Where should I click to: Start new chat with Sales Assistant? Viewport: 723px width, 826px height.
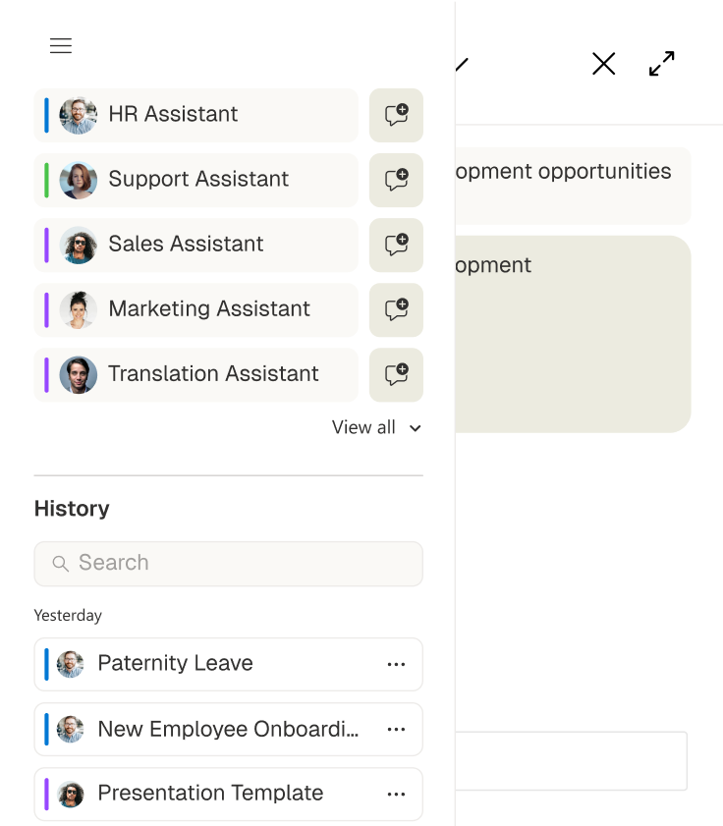(396, 245)
